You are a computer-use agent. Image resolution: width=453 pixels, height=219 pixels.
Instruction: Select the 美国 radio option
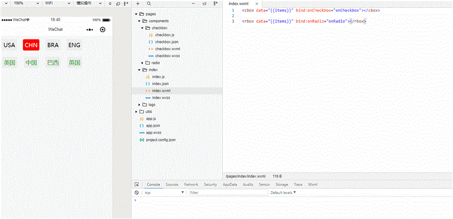(x=9, y=62)
